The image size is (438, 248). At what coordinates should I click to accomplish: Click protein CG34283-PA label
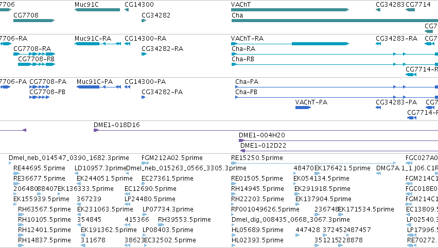(x=396, y=102)
